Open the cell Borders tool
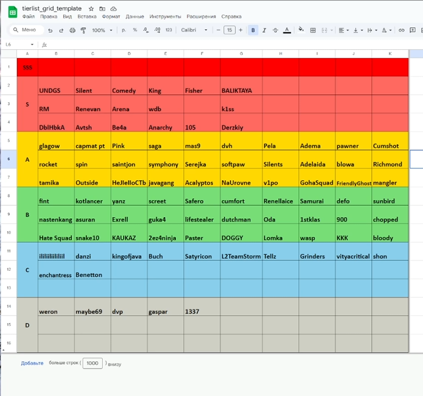 [x=313, y=30]
